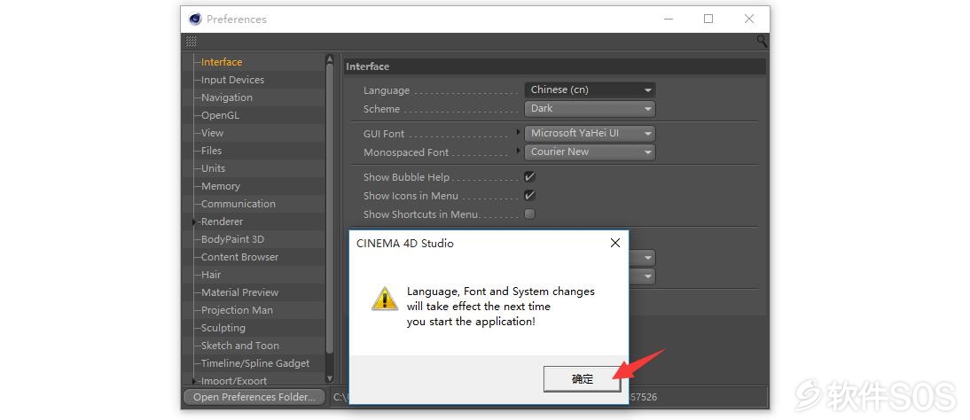
Task: Click the sidebar scrollbar down arrow
Action: point(330,378)
